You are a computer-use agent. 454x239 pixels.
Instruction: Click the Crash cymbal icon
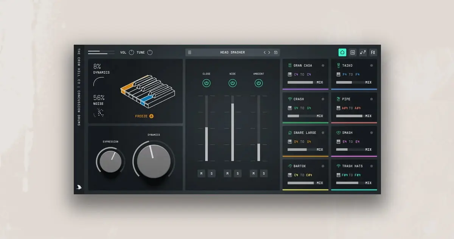pos(289,99)
